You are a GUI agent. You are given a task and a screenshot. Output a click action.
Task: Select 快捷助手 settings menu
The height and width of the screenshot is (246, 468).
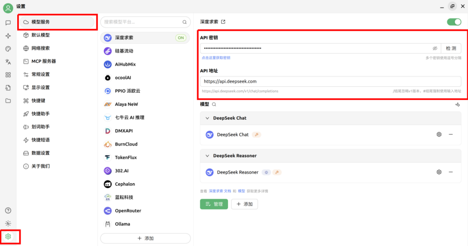[x=57, y=114]
